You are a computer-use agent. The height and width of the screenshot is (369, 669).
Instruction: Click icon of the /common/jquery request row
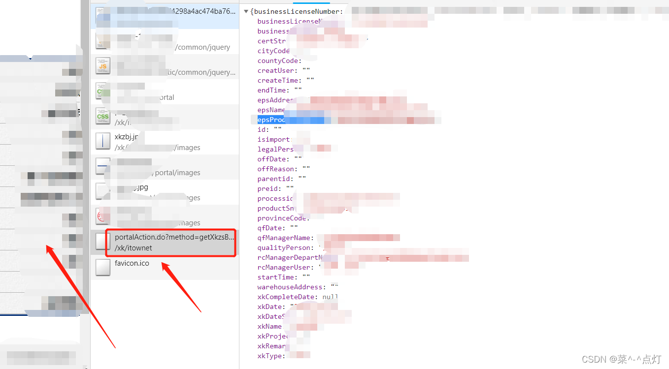103,41
